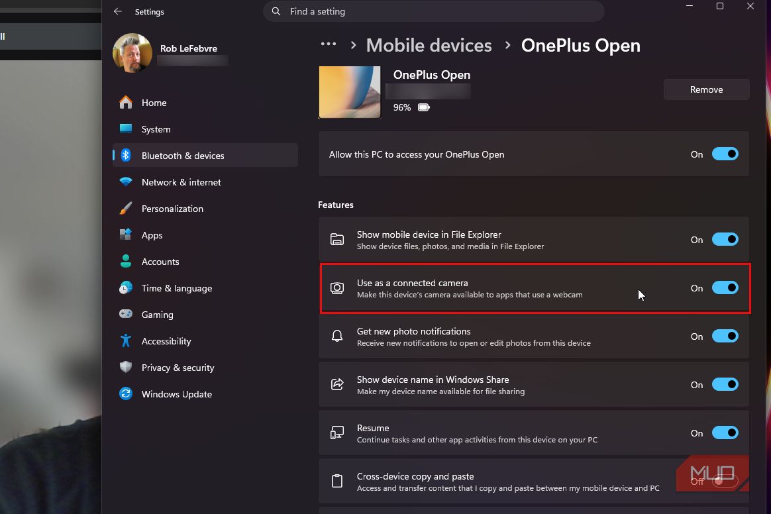Click the Privacy shield icon
771x514 pixels.
click(126, 367)
